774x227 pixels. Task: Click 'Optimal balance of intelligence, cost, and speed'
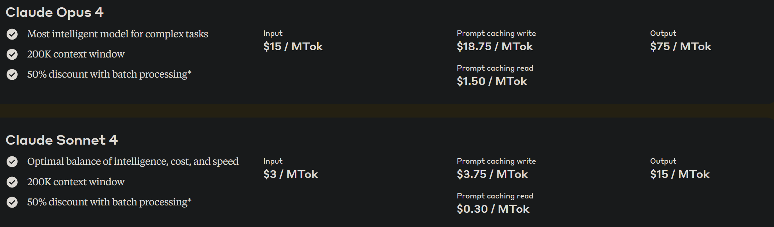click(133, 161)
